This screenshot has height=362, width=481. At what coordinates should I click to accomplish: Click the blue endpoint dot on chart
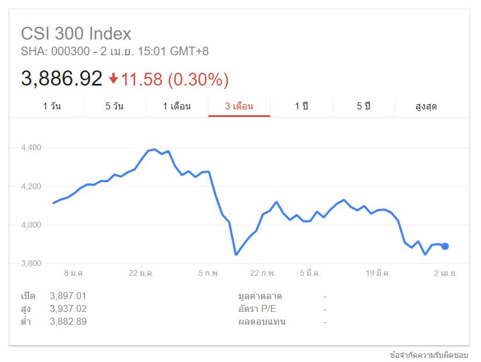click(x=445, y=246)
